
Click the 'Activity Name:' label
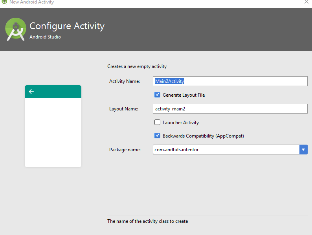[125, 81]
